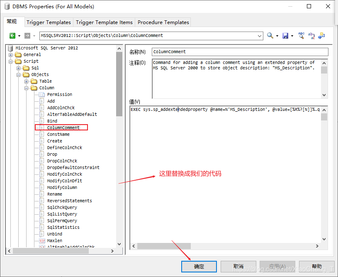Click the Microsoft SQL Server 2012 database icon
Image resolution: width=338 pixels, height=277 pixels.
tap(10, 48)
